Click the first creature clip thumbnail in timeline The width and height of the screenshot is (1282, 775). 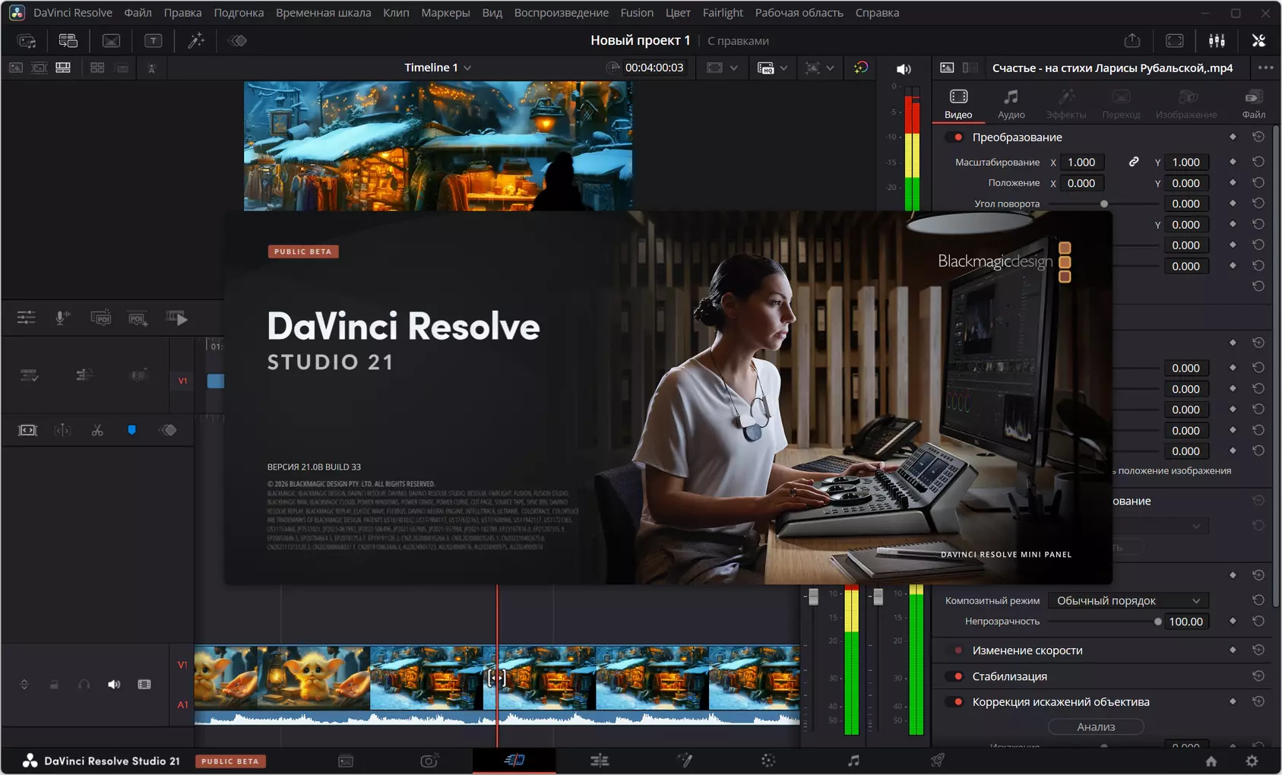point(225,678)
